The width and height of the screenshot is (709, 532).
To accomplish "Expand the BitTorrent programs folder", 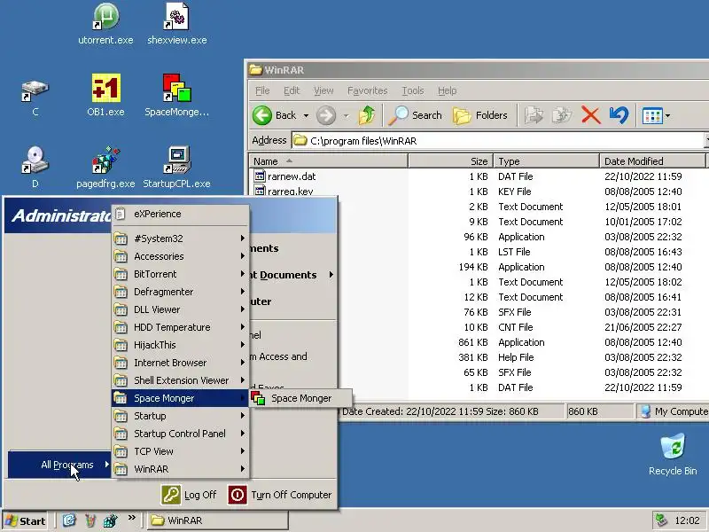I will coord(181,274).
